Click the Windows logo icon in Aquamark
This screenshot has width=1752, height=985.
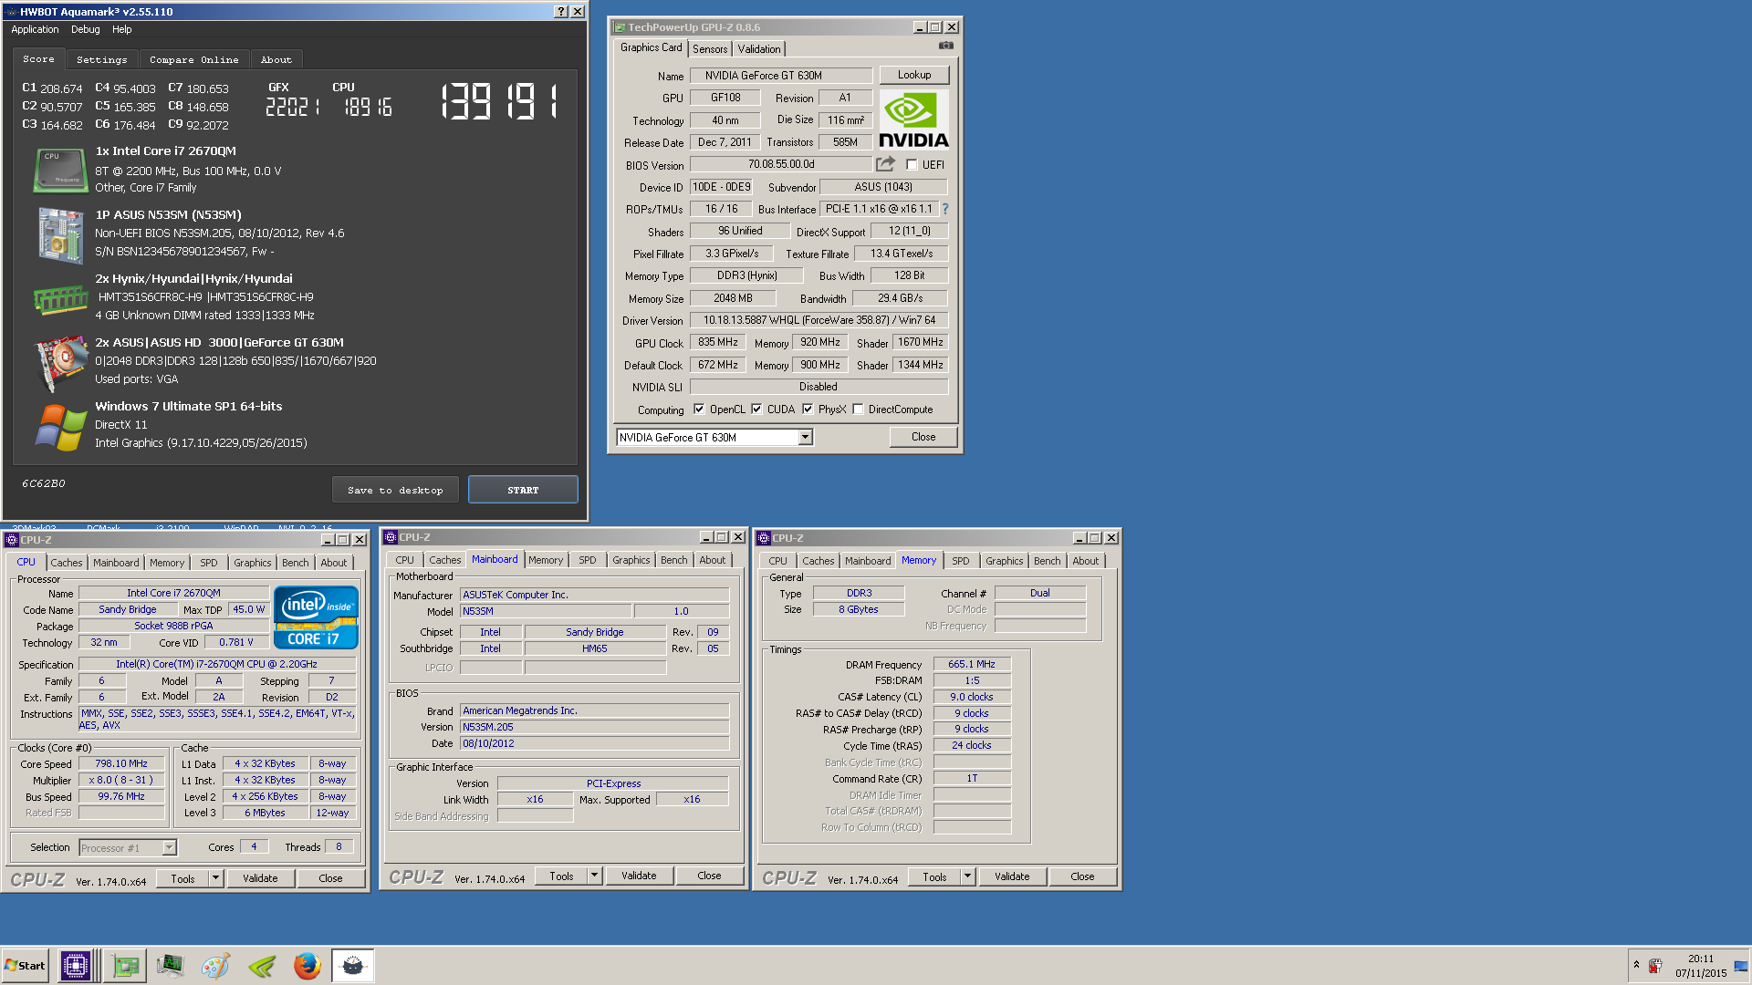tap(60, 427)
